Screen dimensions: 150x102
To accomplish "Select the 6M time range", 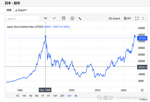I will pos(37,96).
